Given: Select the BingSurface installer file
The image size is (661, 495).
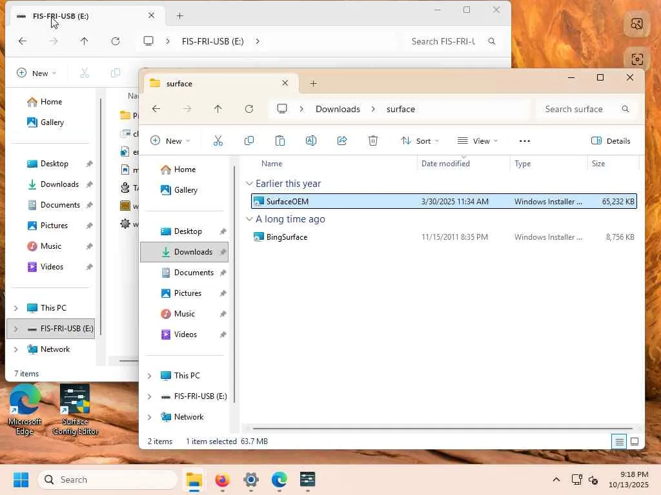Looking at the screenshot, I should pyautogui.click(x=444, y=237).
